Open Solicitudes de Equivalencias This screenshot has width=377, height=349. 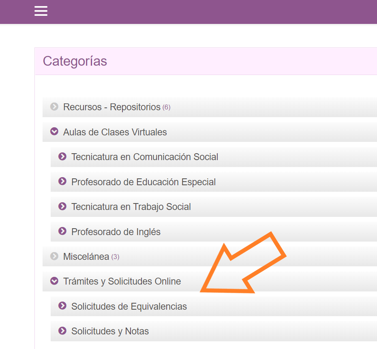tap(129, 306)
